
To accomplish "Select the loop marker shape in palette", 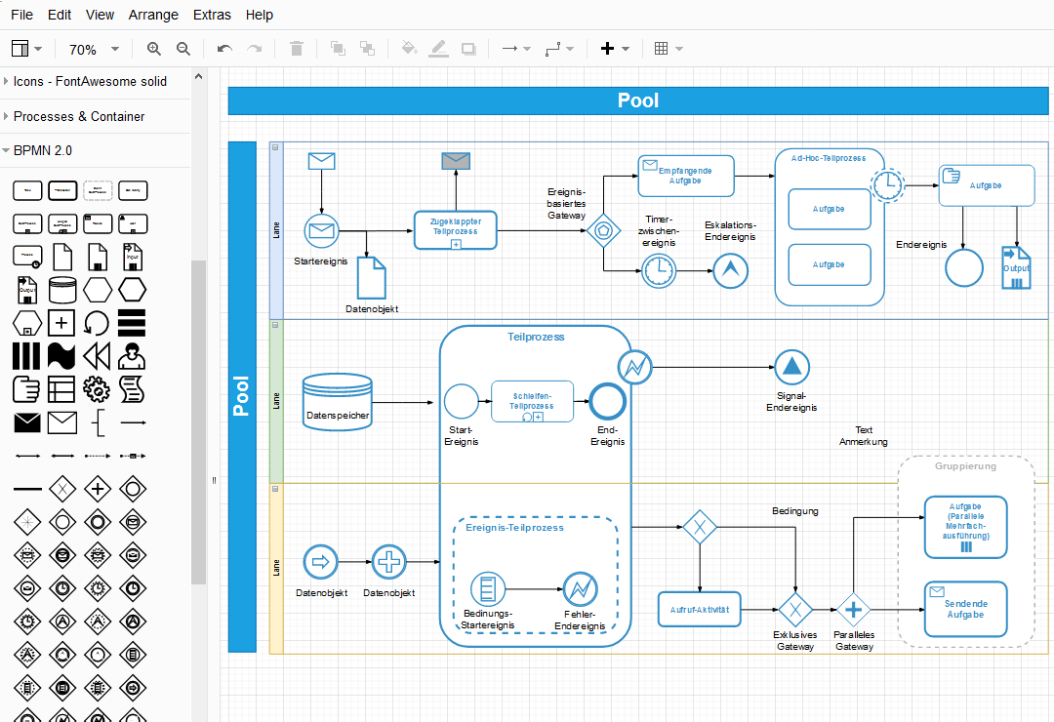I will pos(97,323).
